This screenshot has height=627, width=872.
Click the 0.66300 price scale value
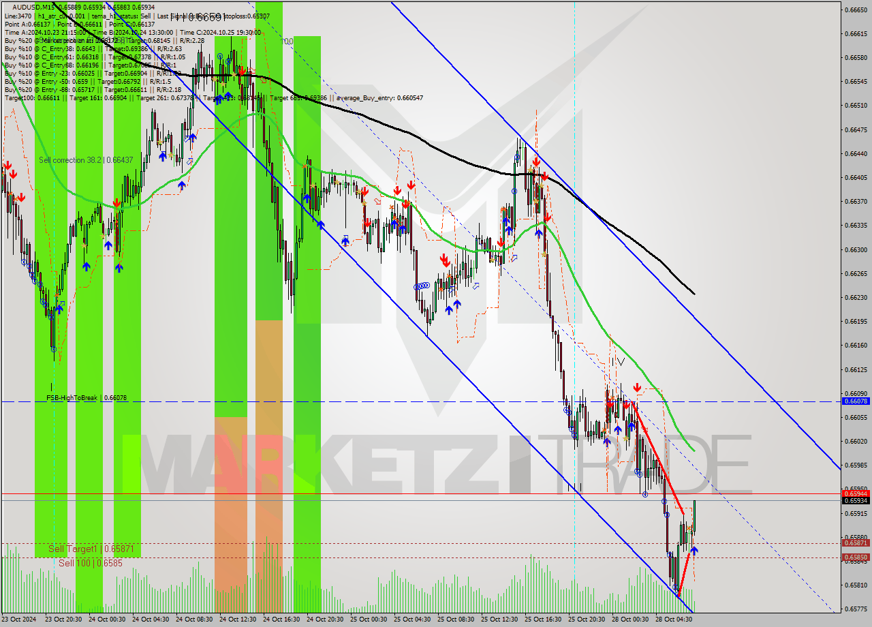857,249
